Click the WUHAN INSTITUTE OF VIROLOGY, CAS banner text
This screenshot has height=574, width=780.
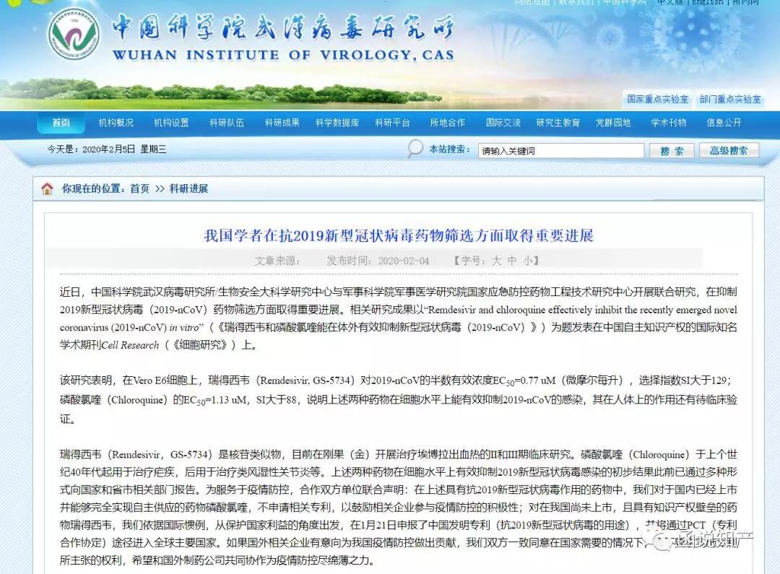(284, 55)
